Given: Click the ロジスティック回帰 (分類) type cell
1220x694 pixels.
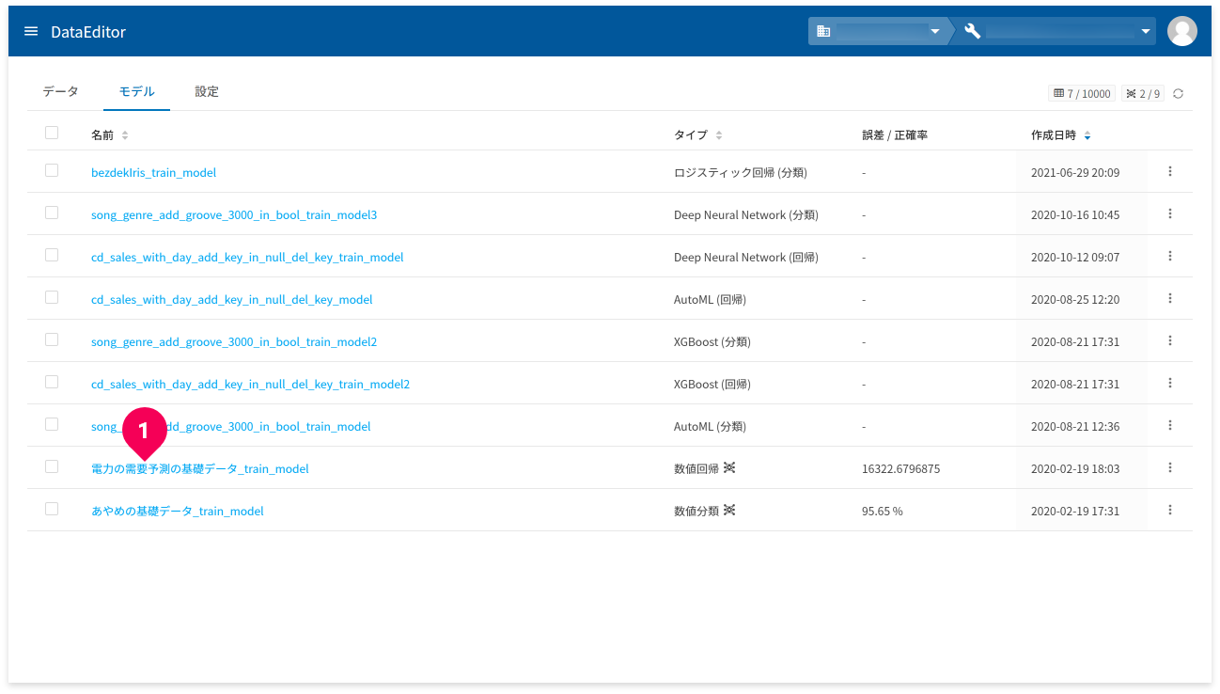Looking at the screenshot, I should coord(741,173).
